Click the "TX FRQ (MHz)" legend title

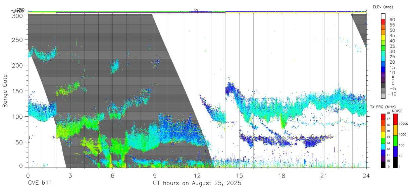click(382, 107)
